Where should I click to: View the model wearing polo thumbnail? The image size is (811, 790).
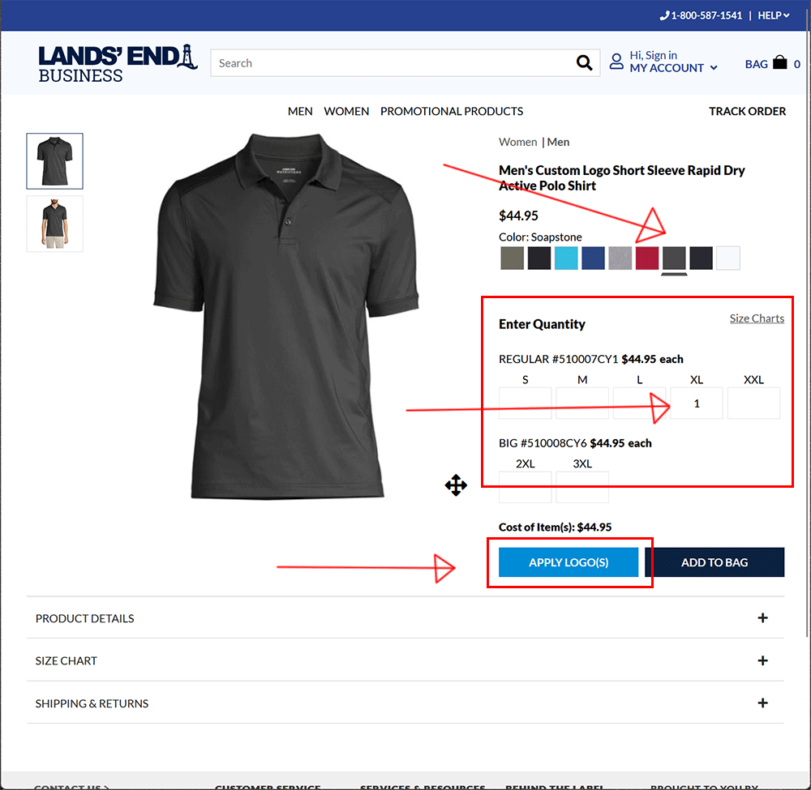point(55,224)
